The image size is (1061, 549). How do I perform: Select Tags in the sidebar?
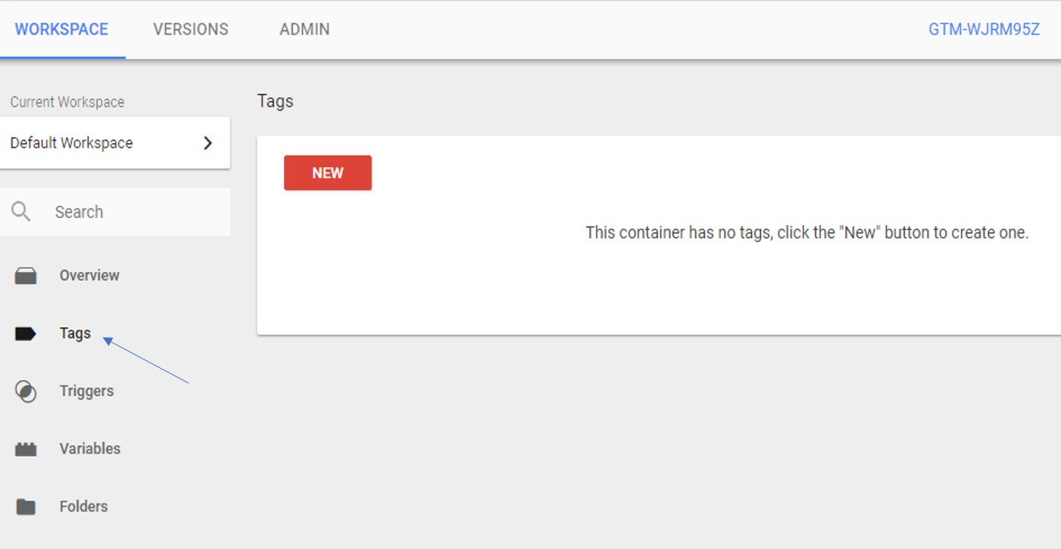click(x=75, y=333)
